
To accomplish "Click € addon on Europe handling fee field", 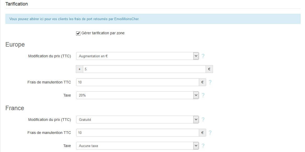I will pos(202,82).
